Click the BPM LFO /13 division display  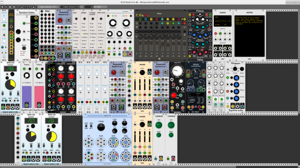[x=31, y=121]
